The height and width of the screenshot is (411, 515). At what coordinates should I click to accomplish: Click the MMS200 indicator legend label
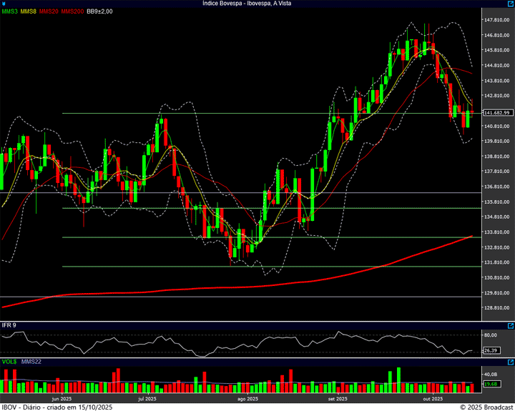tap(72, 12)
